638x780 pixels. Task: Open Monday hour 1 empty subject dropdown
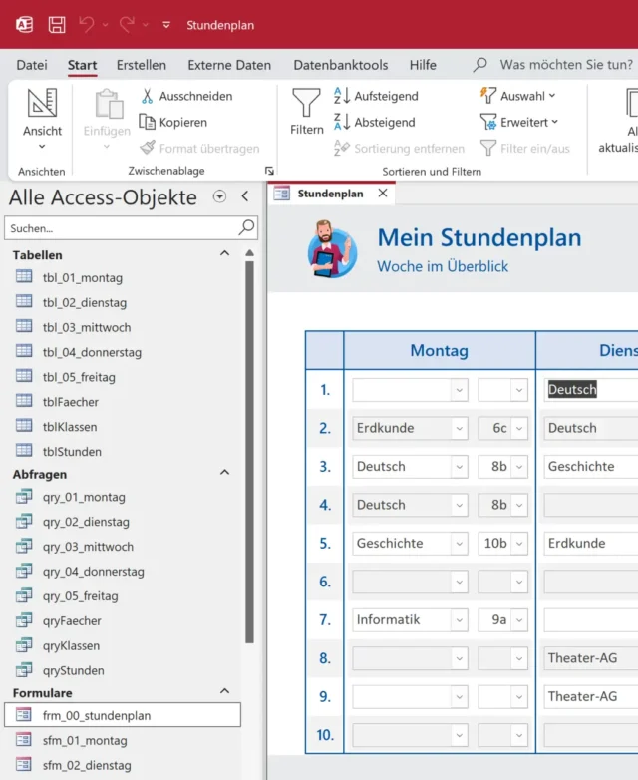(459, 390)
